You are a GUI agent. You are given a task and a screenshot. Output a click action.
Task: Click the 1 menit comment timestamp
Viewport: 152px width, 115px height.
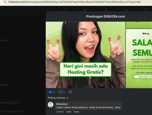click(x=60, y=112)
